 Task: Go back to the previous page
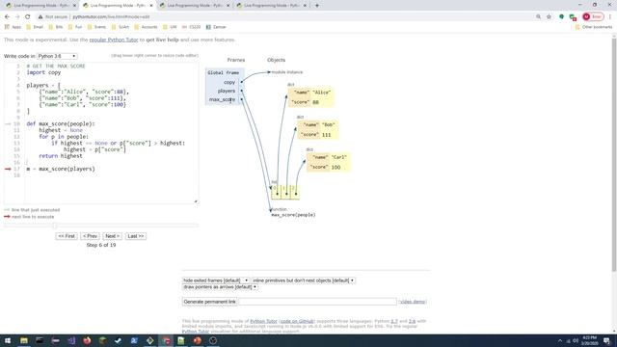[x=7, y=17]
